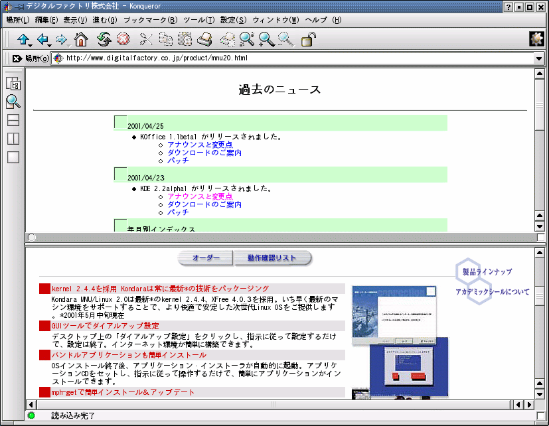The width and height of the screenshot is (549, 426).
Task: Navigate back to previous page
Action: pos(42,39)
